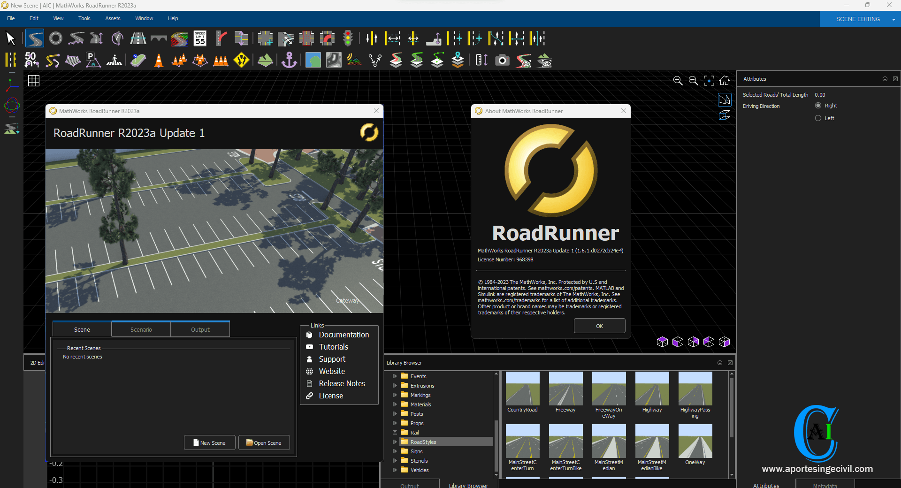Screen dimensions: 901x488
Task: Expand the Props folder
Action: pos(395,423)
